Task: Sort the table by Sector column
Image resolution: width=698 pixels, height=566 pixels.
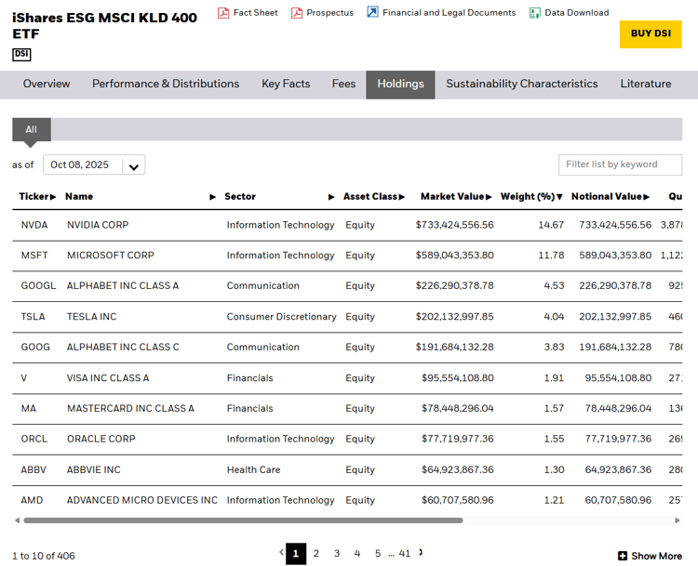Action: pyautogui.click(x=279, y=196)
